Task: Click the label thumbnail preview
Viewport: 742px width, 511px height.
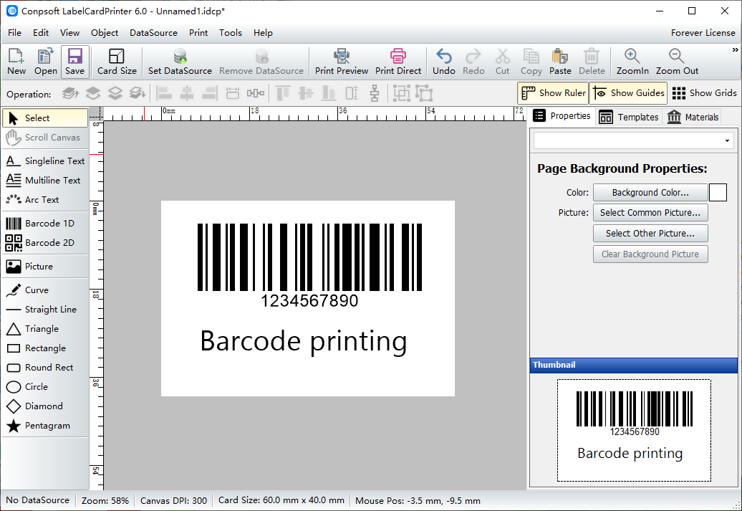Action: (x=634, y=431)
